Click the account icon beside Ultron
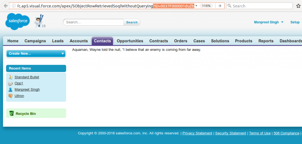The image size is (302, 144). (x=11, y=96)
